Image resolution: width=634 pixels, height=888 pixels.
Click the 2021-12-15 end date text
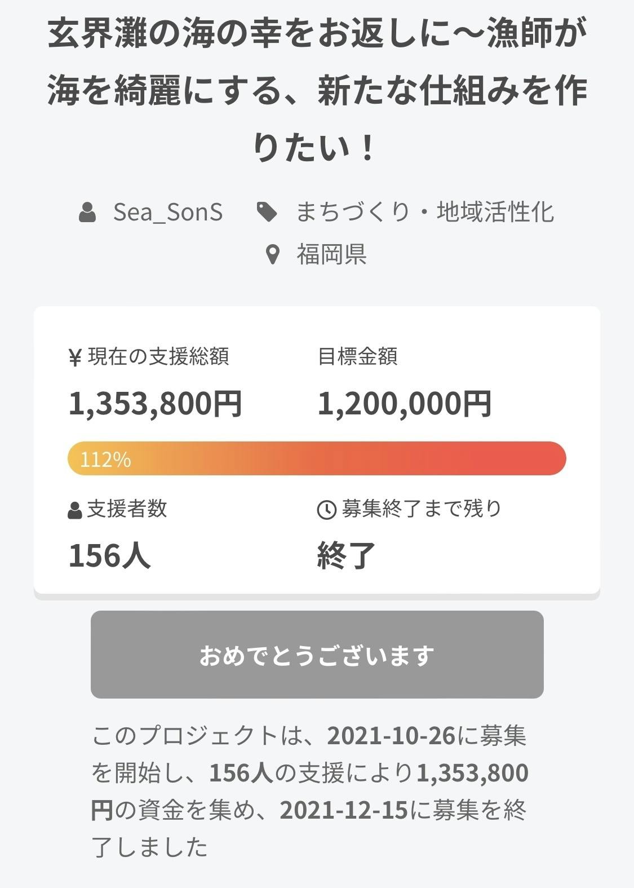click(343, 810)
